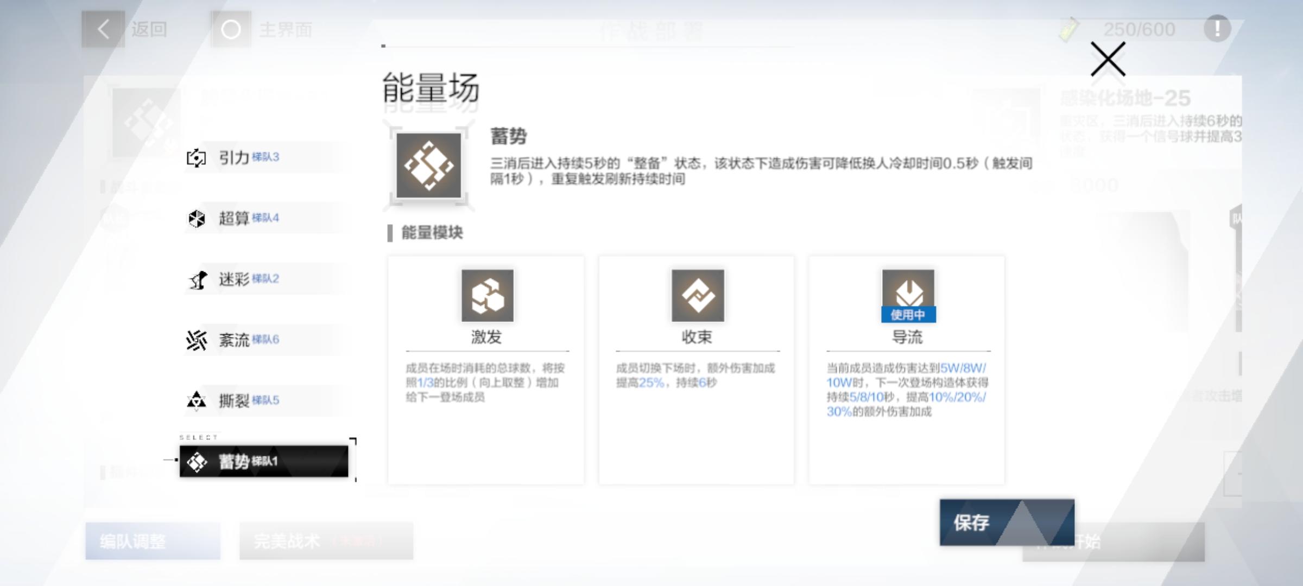Click the 收束 module name
The image size is (1303, 586).
(x=697, y=337)
